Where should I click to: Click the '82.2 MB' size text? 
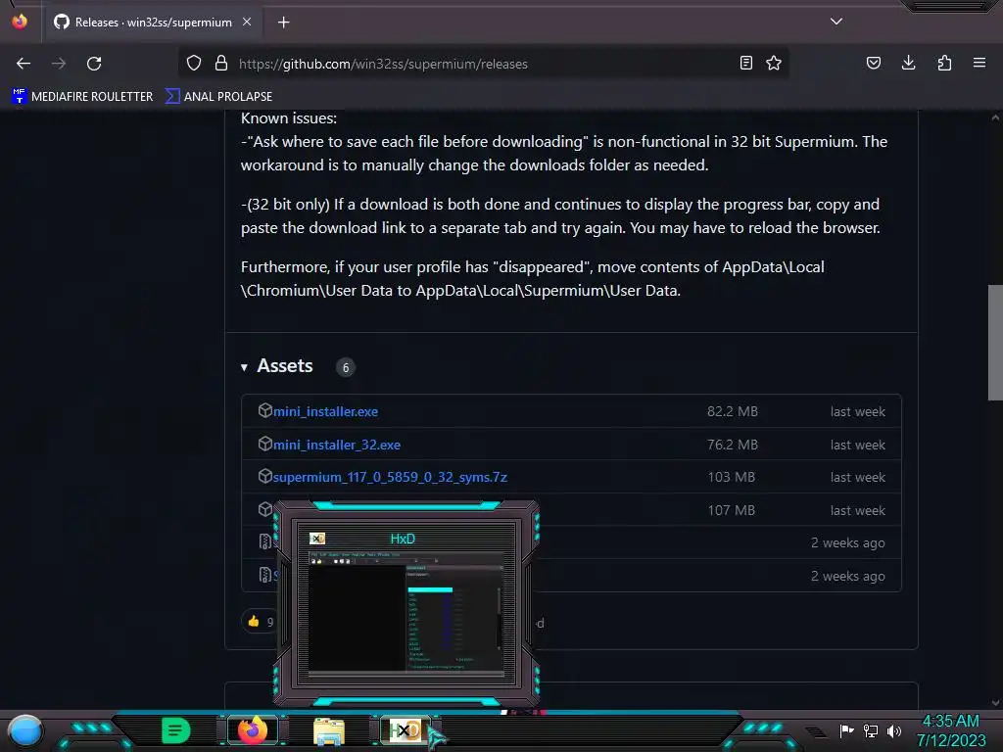(733, 412)
